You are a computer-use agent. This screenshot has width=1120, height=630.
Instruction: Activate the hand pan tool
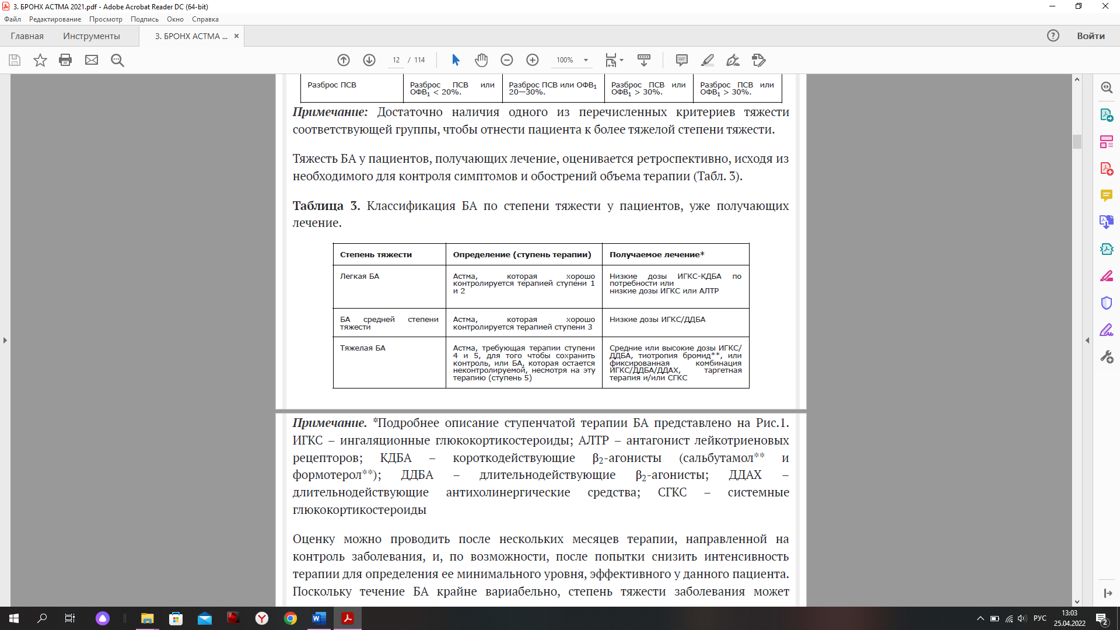[x=481, y=60]
